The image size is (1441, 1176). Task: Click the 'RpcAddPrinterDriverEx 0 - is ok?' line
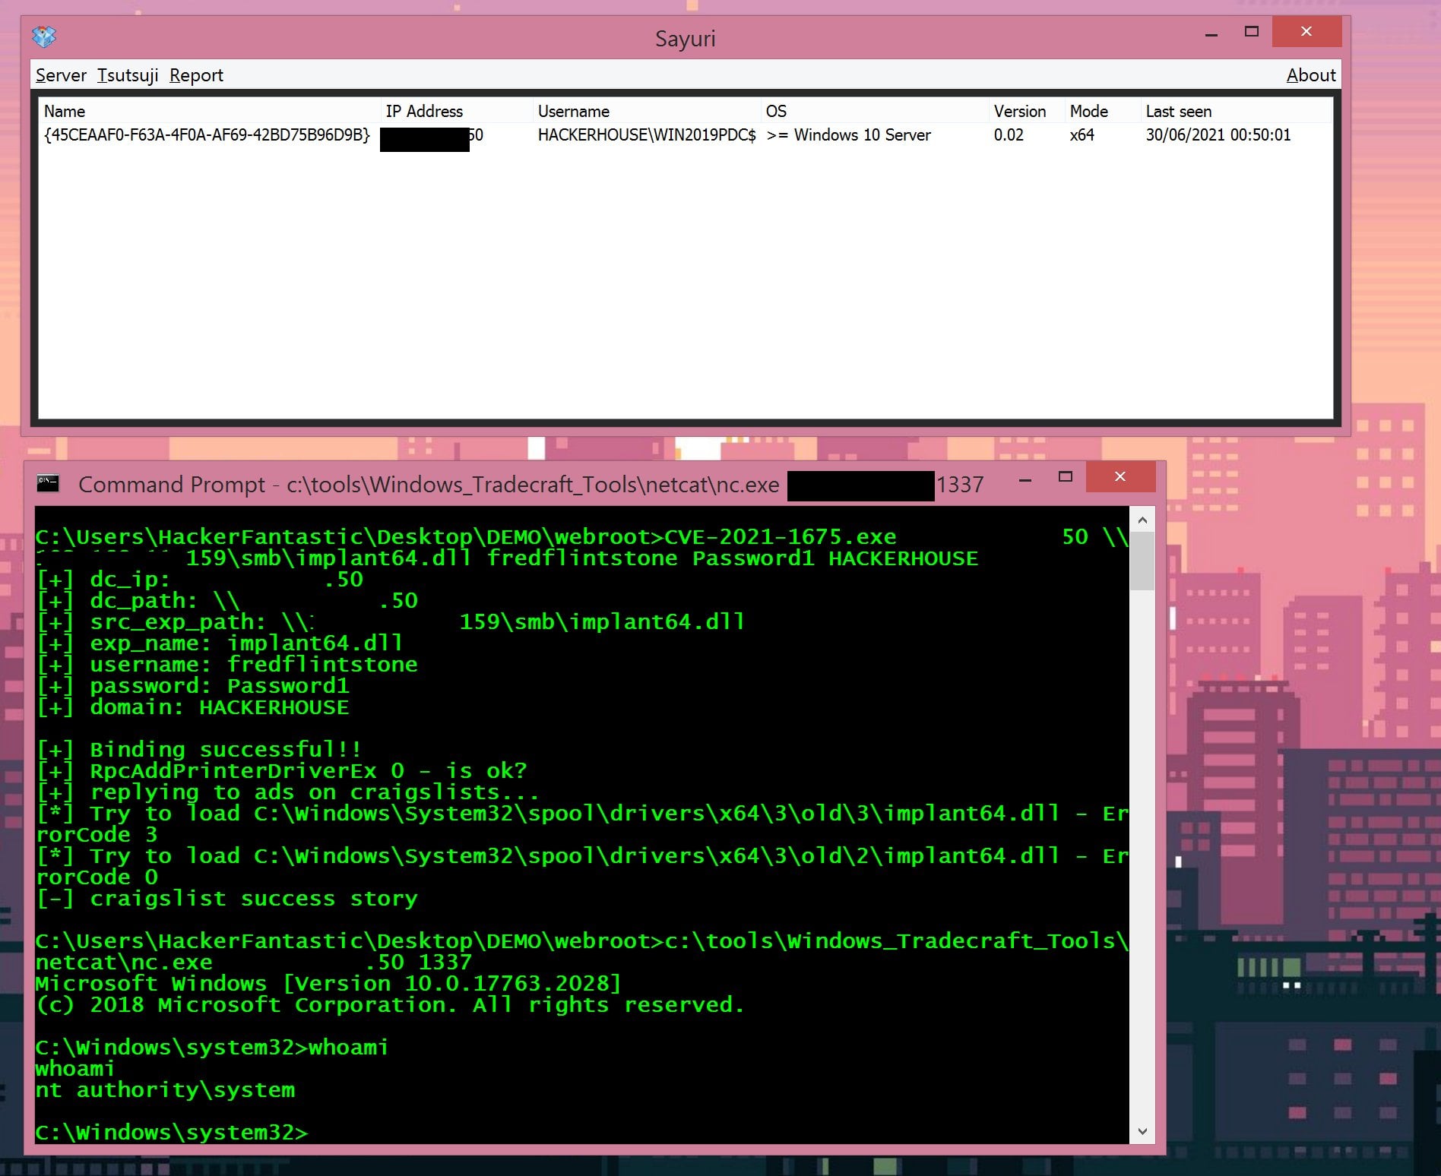click(281, 771)
